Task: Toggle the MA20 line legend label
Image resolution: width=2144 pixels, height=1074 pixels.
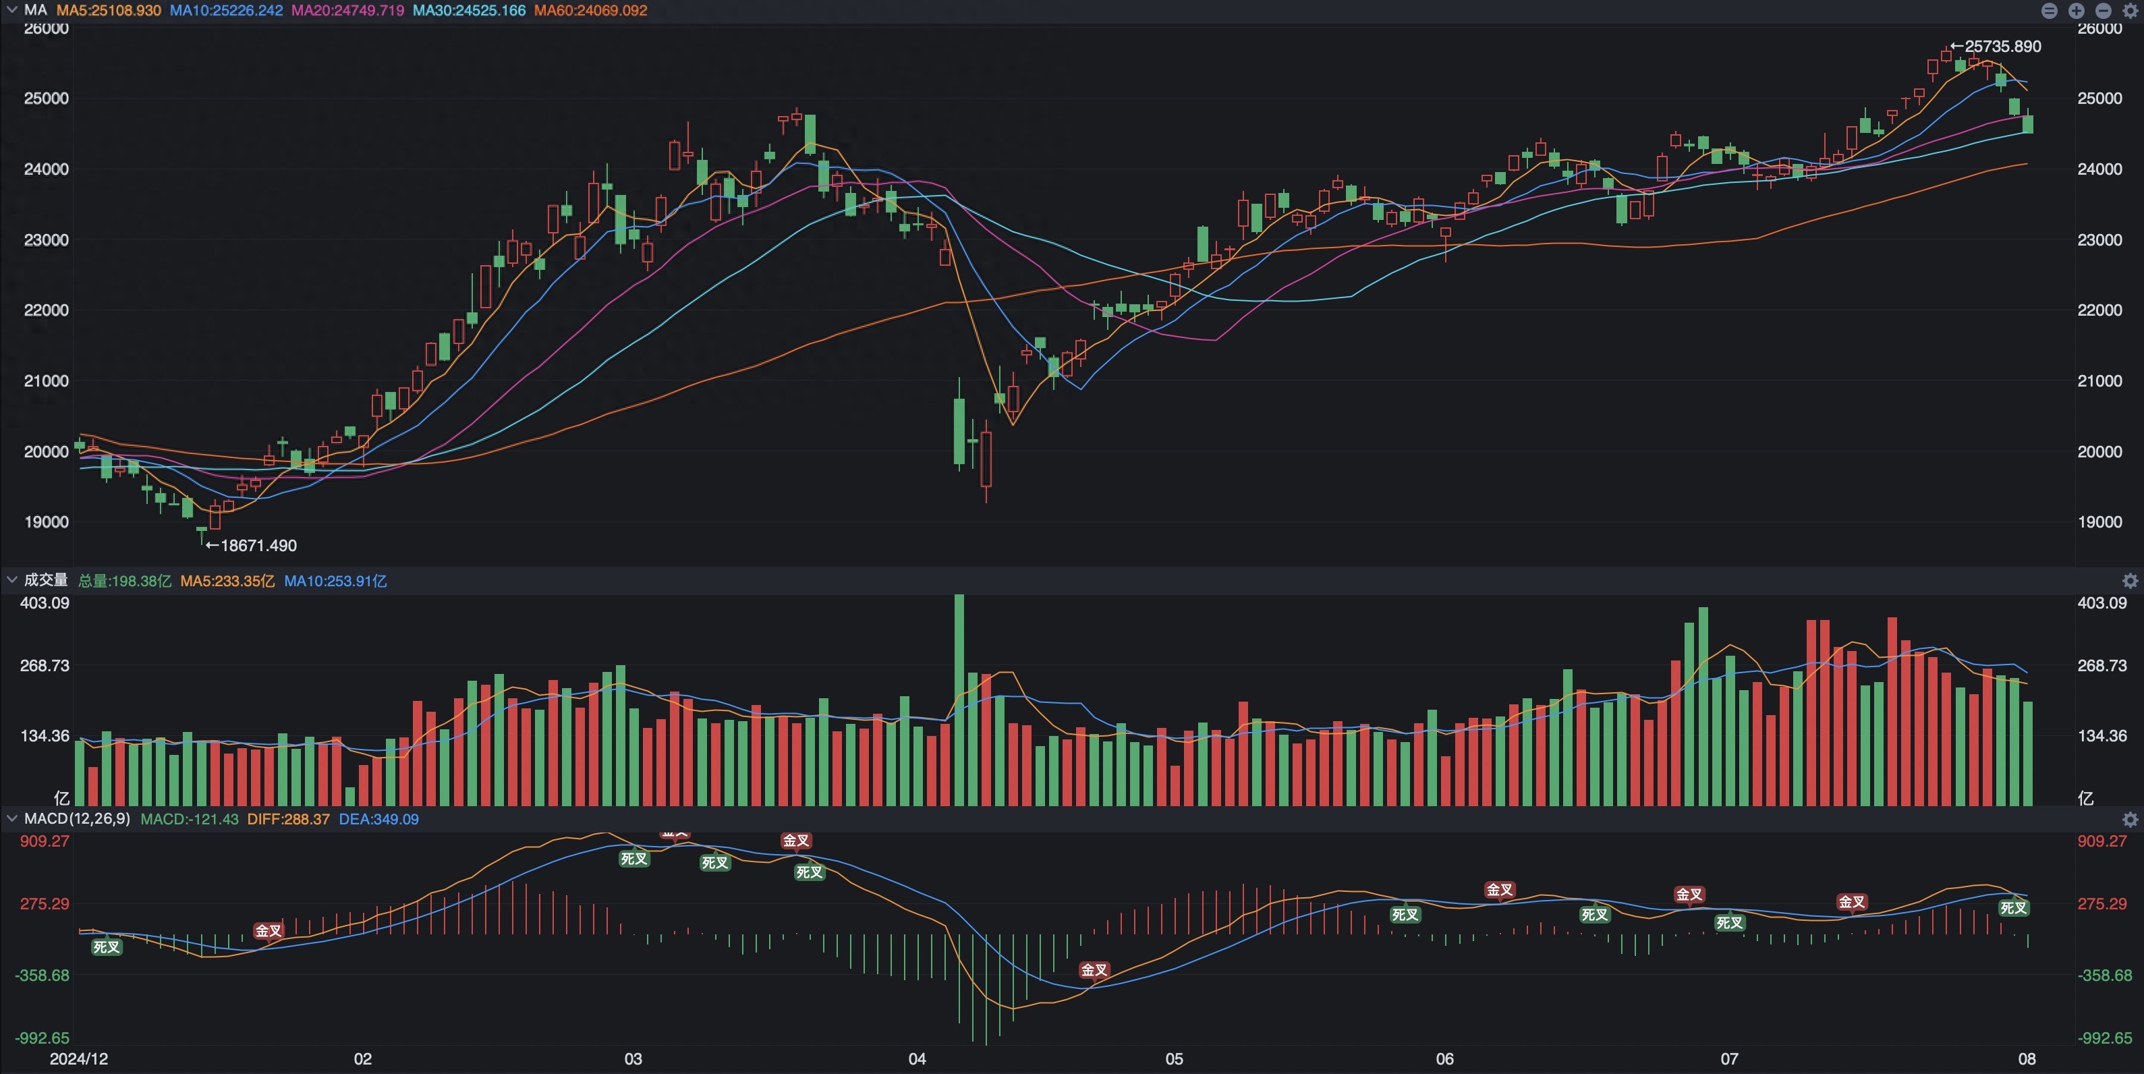Action: [348, 11]
